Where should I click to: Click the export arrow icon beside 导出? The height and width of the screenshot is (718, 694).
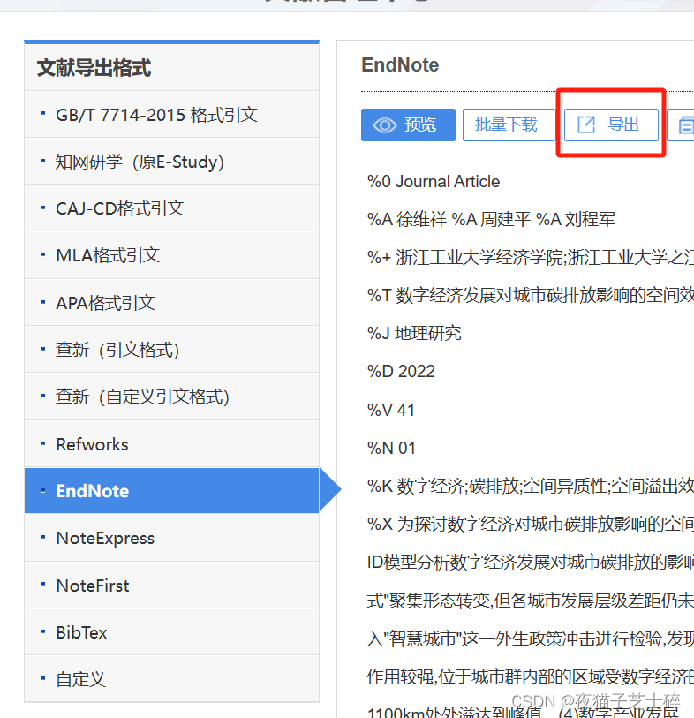click(586, 125)
